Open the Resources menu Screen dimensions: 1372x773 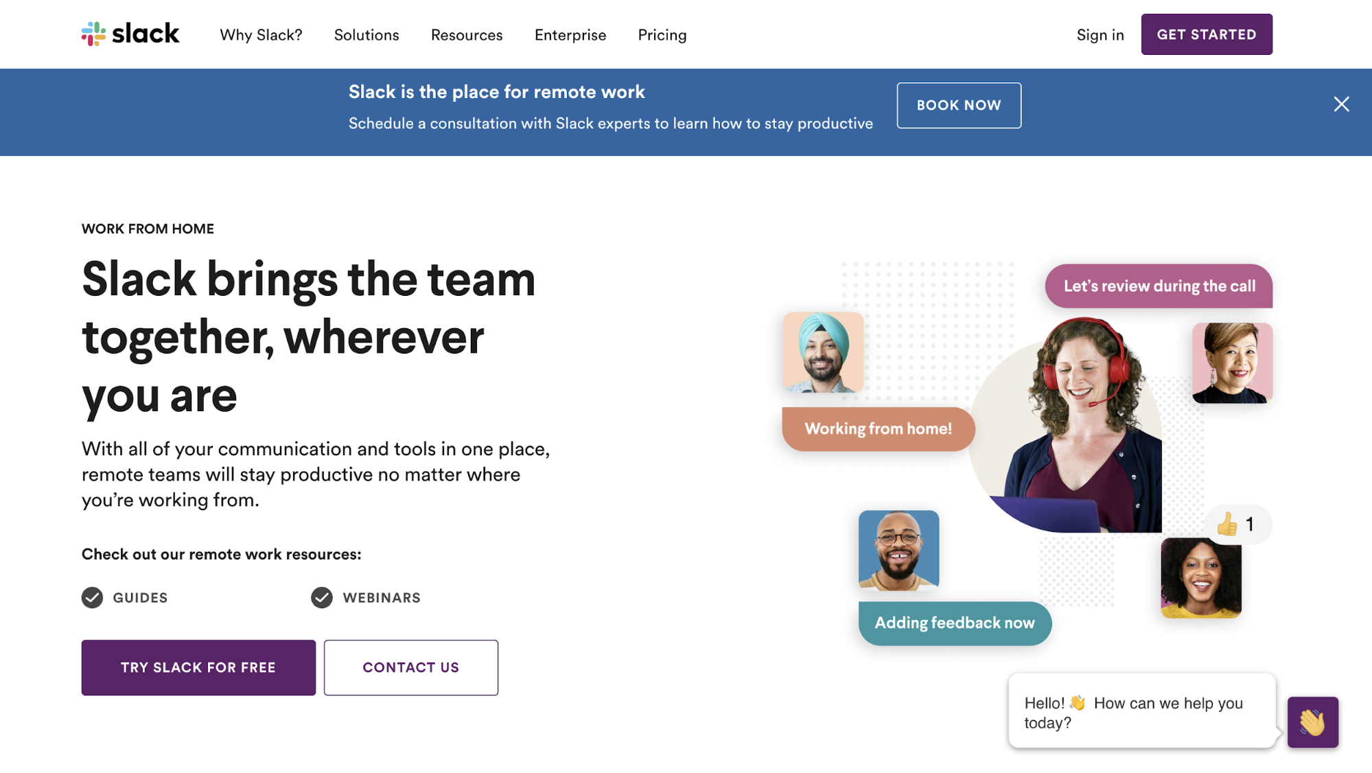point(466,34)
